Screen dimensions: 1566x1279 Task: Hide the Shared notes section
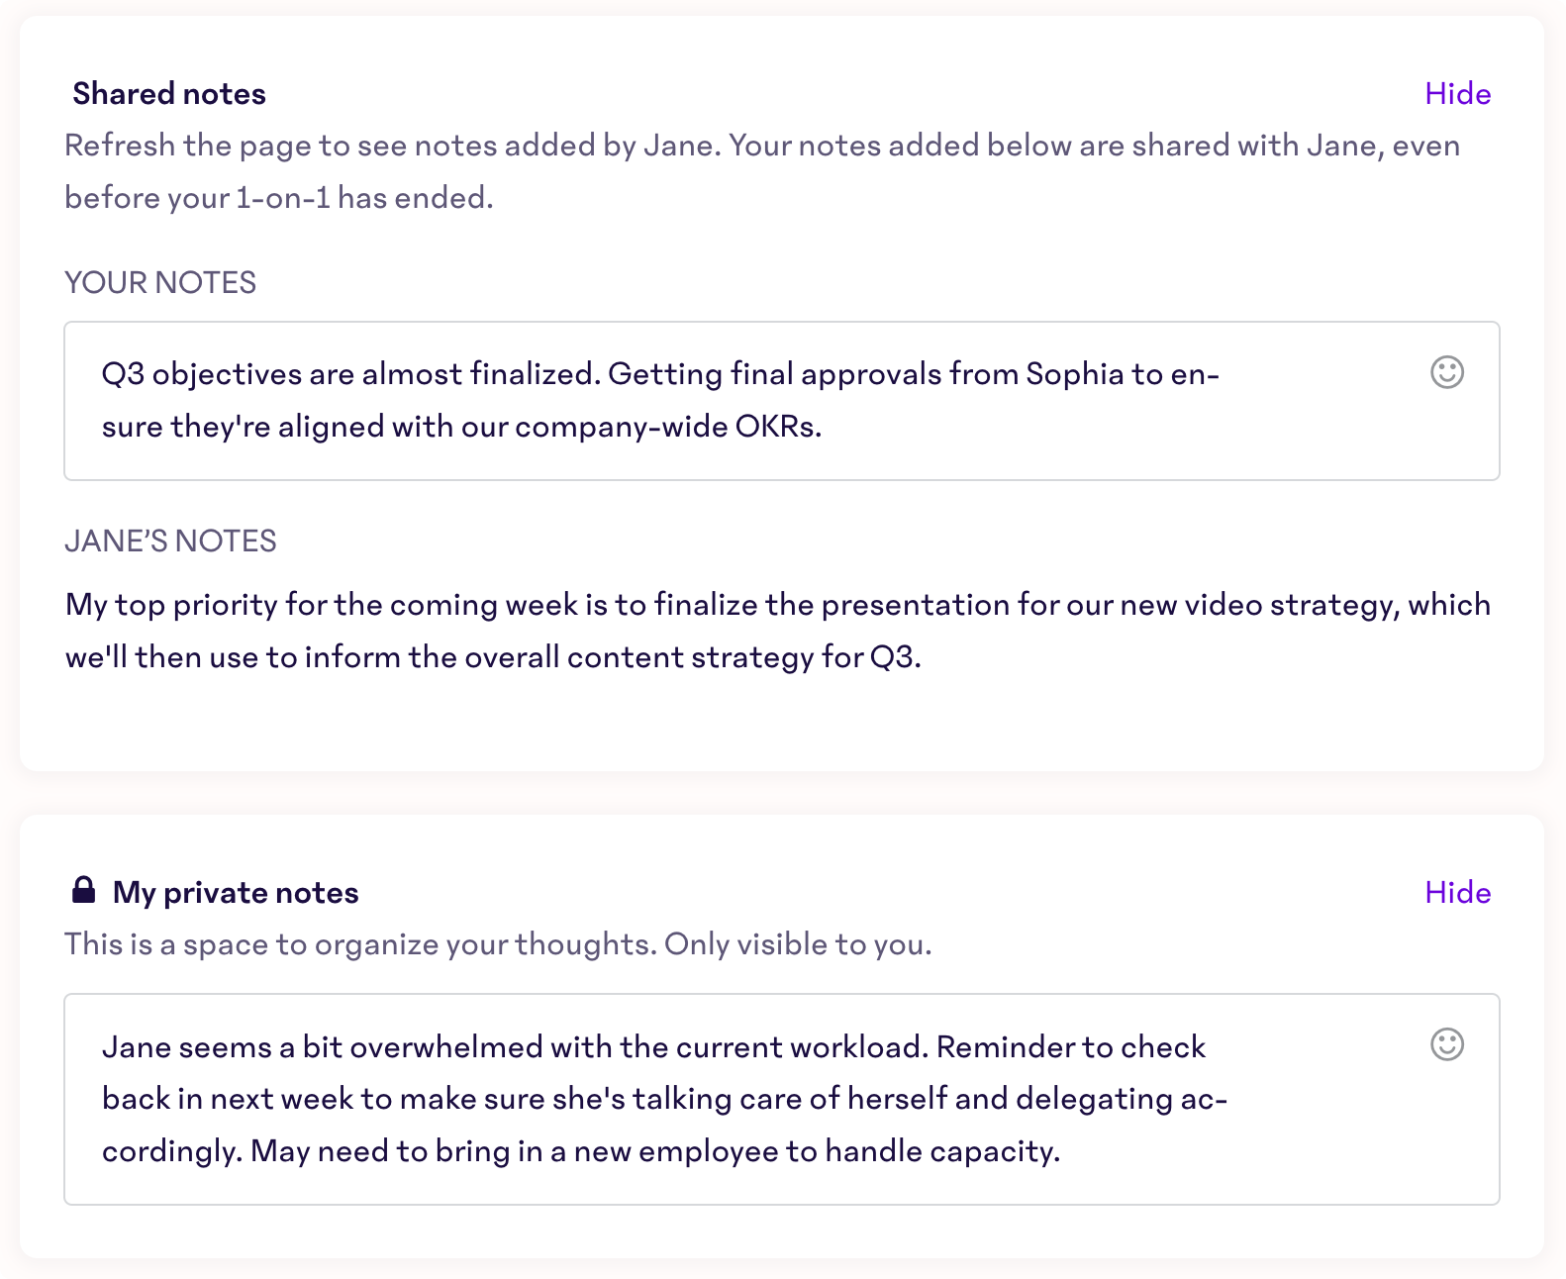tap(1457, 94)
